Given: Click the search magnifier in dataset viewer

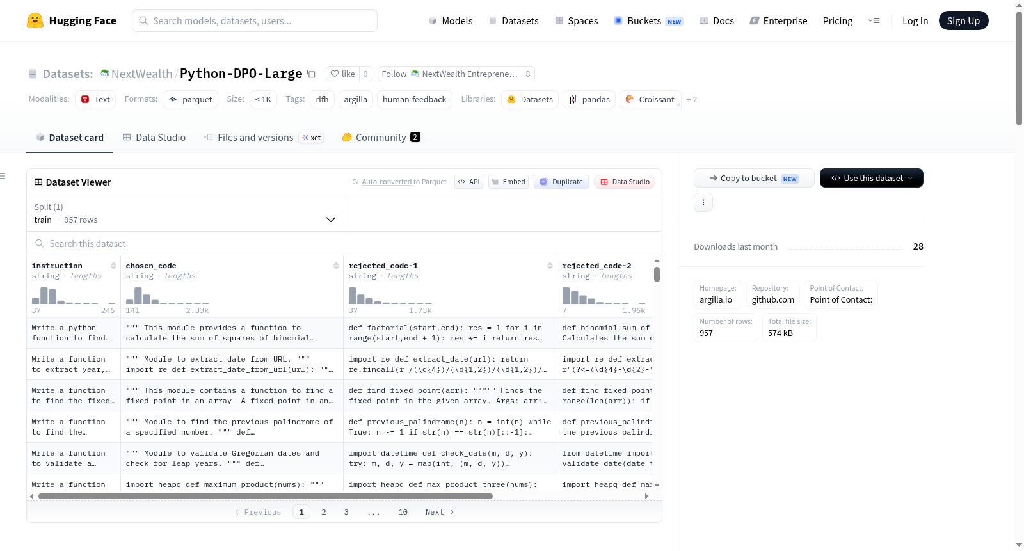Looking at the screenshot, I should (40, 243).
